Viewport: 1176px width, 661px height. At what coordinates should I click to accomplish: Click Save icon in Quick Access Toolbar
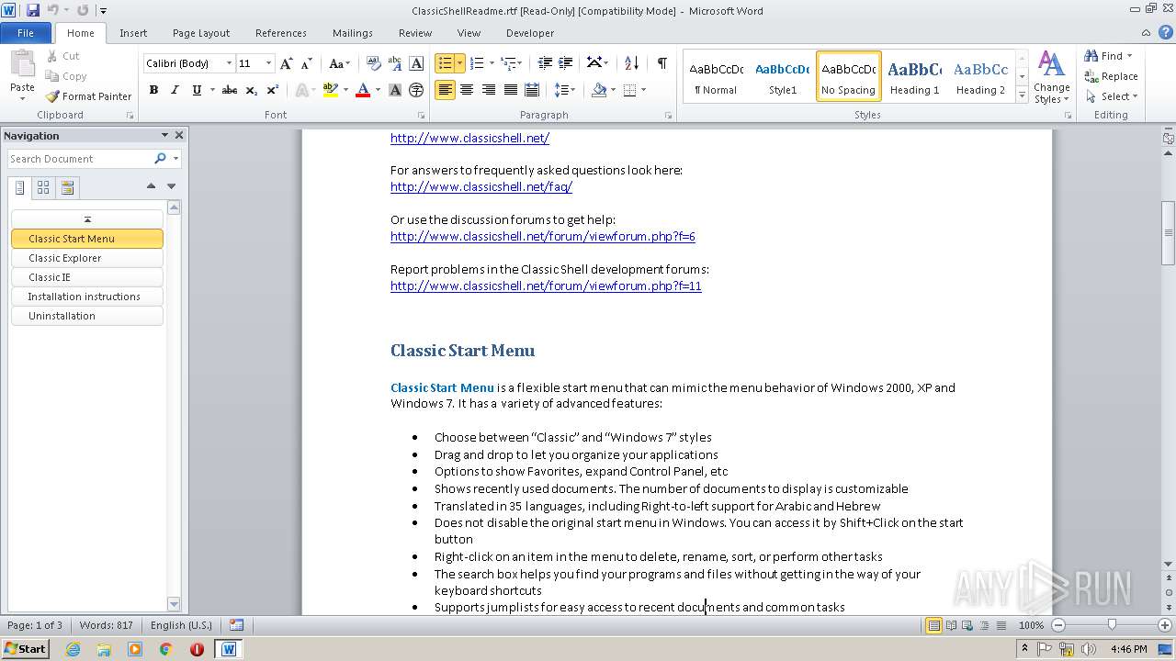[x=33, y=10]
